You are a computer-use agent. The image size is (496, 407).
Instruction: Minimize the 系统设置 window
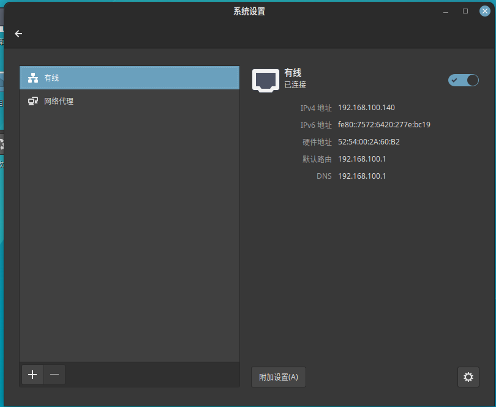coord(446,11)
